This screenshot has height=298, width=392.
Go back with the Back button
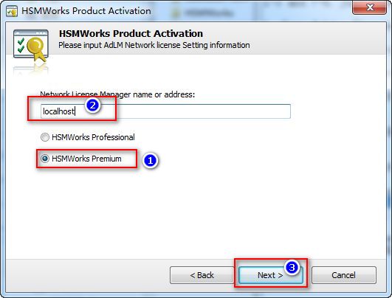click(202, 275)
